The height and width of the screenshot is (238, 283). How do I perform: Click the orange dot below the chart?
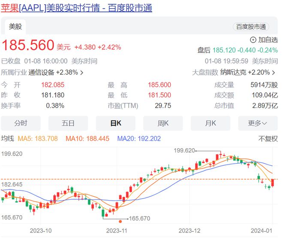point(120,222)
